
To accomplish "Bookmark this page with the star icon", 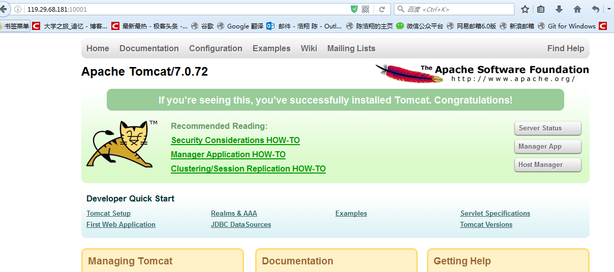I will click(x=525, y=9).
